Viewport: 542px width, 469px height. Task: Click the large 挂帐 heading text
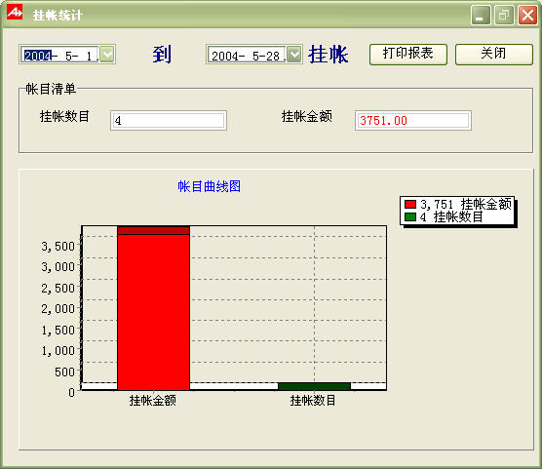(x=329, y=55)
